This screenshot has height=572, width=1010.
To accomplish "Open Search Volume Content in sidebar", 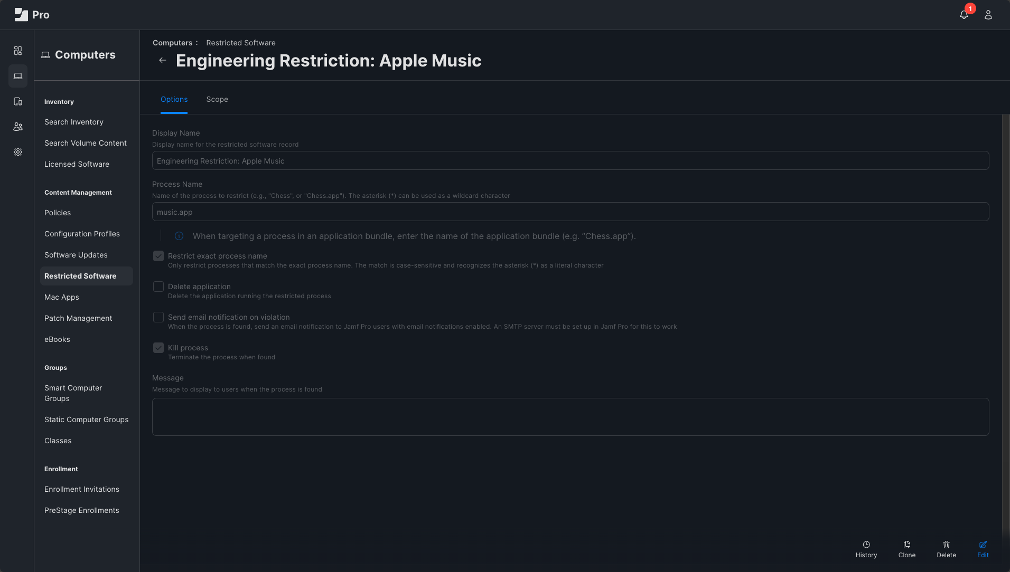I will click(x=86, y=143).
